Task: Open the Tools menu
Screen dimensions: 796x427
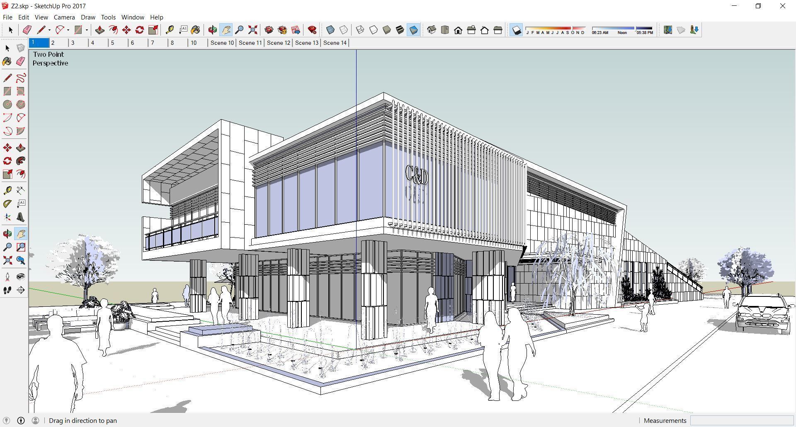Action: click(108, 17)
